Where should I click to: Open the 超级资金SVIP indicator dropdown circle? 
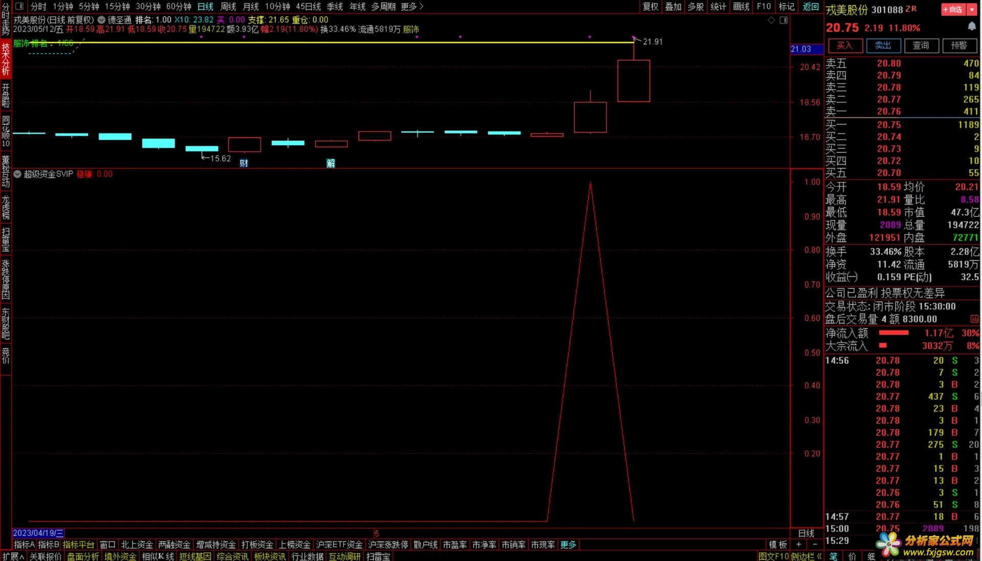point(17,174)
